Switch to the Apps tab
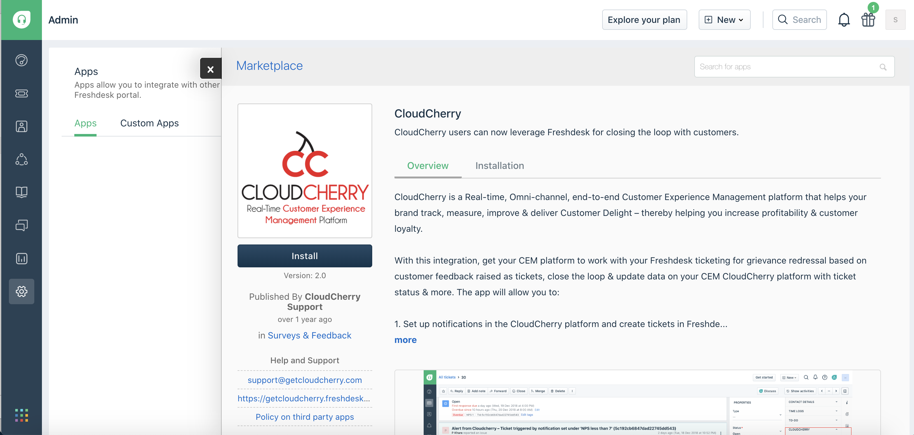 (85, 123)
